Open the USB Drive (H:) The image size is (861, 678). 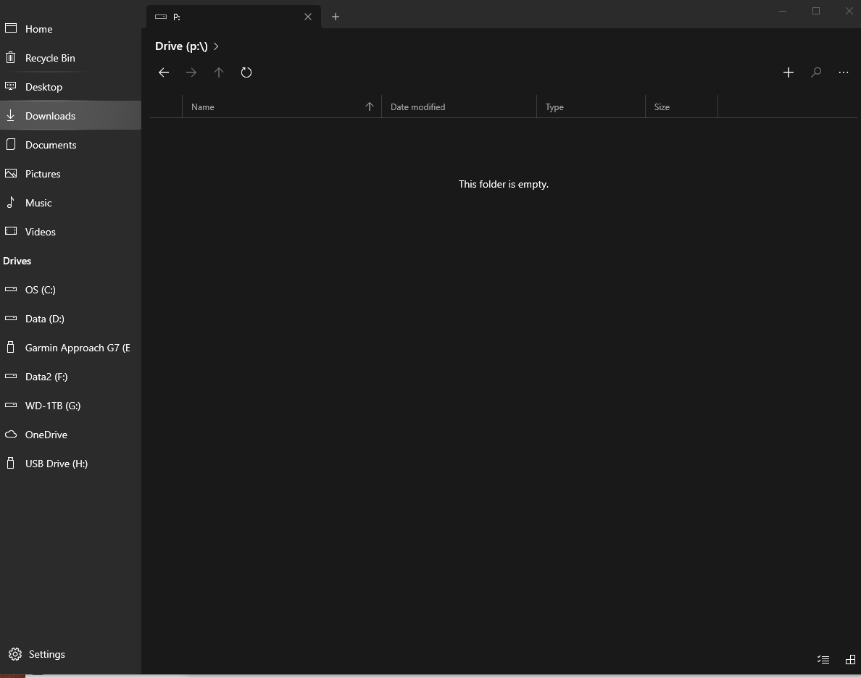coord(70,464)
